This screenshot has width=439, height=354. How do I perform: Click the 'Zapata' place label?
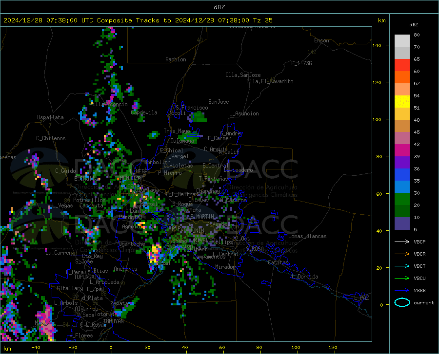coord(120,303)
